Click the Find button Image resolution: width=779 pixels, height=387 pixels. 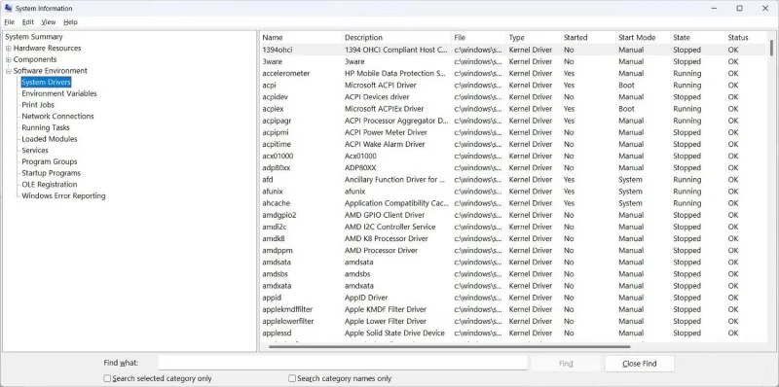[566, 364]
